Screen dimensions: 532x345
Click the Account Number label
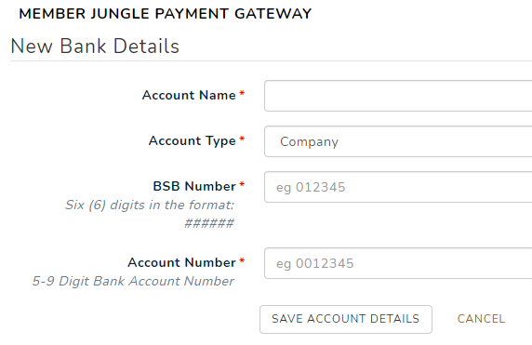click(x=181, y=262)
